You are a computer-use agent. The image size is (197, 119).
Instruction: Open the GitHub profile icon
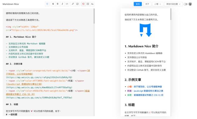coord(190,4)
